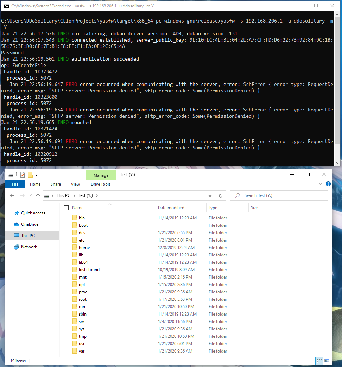Click the sys folder name
The width and height of the screenshot is (342, 367).
click(82, 329)
